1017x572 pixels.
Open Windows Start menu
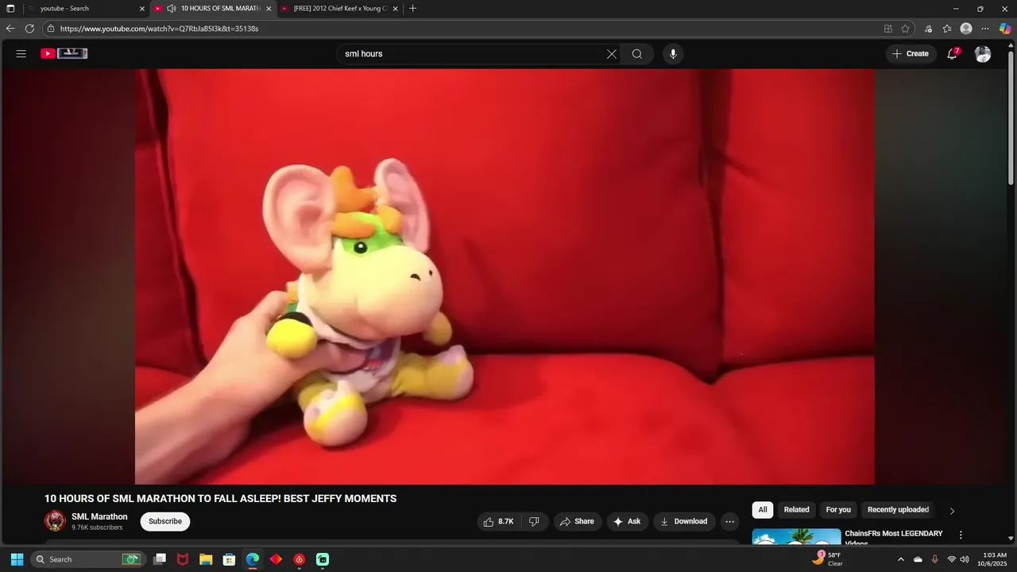[x=17, y=559]
